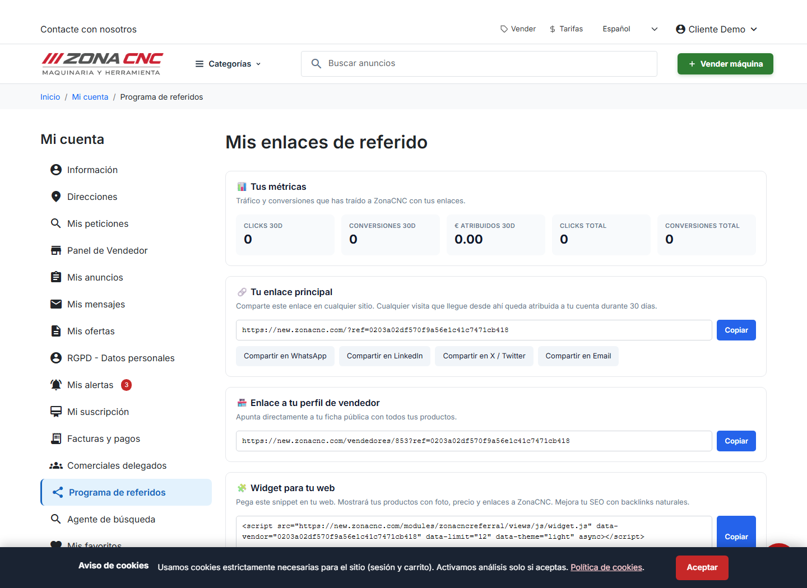
Task: Open Agente de búsqueda
Action: [x=126, y=519]
